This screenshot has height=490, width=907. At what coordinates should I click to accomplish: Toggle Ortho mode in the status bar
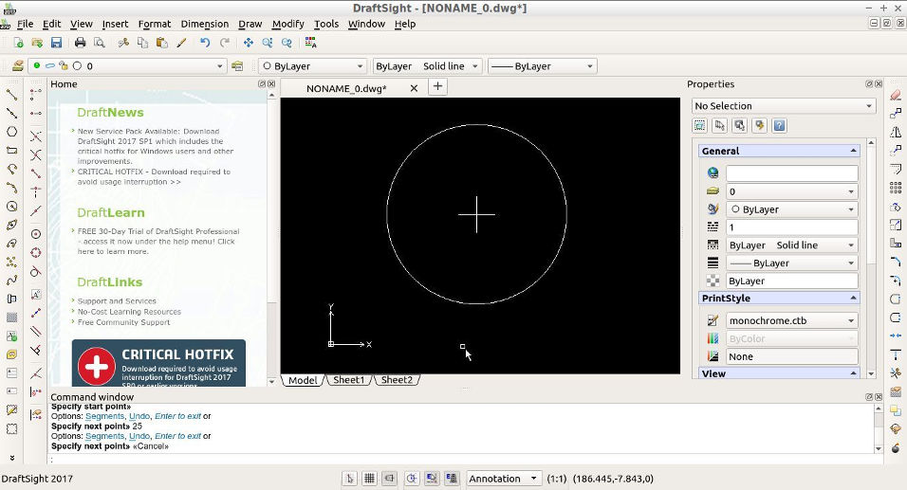pyautogui.click(x=389, y=479)
